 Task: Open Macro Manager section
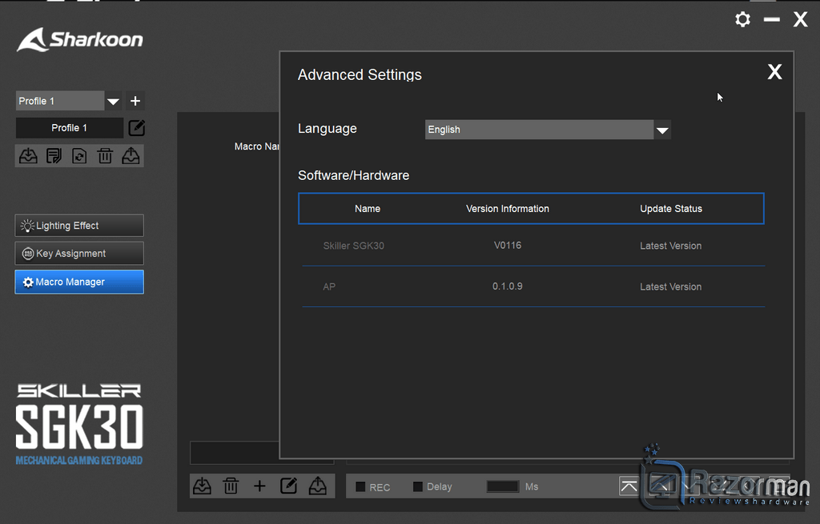coord(79,282)
